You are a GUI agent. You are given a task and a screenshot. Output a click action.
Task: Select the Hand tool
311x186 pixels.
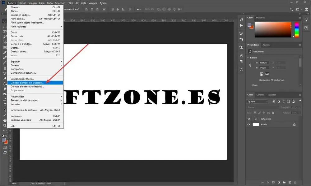tap(5, 120)
